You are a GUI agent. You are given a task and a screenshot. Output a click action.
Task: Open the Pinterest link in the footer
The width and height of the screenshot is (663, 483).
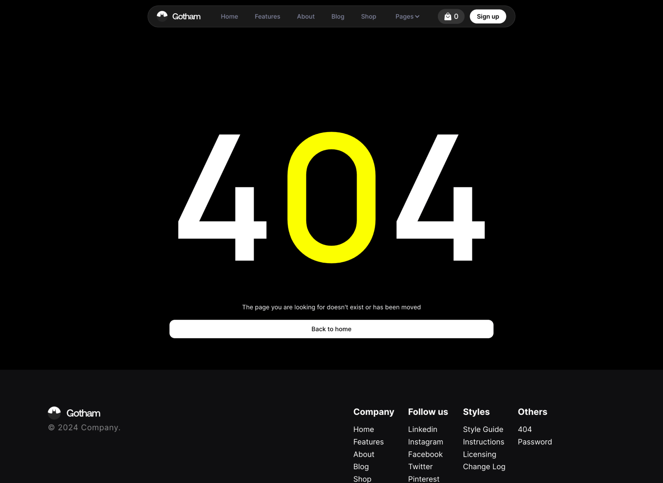[424, 479]
